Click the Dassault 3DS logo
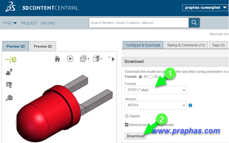The height and width of the screenshot is (143, 229). click(x=11, y=7)
